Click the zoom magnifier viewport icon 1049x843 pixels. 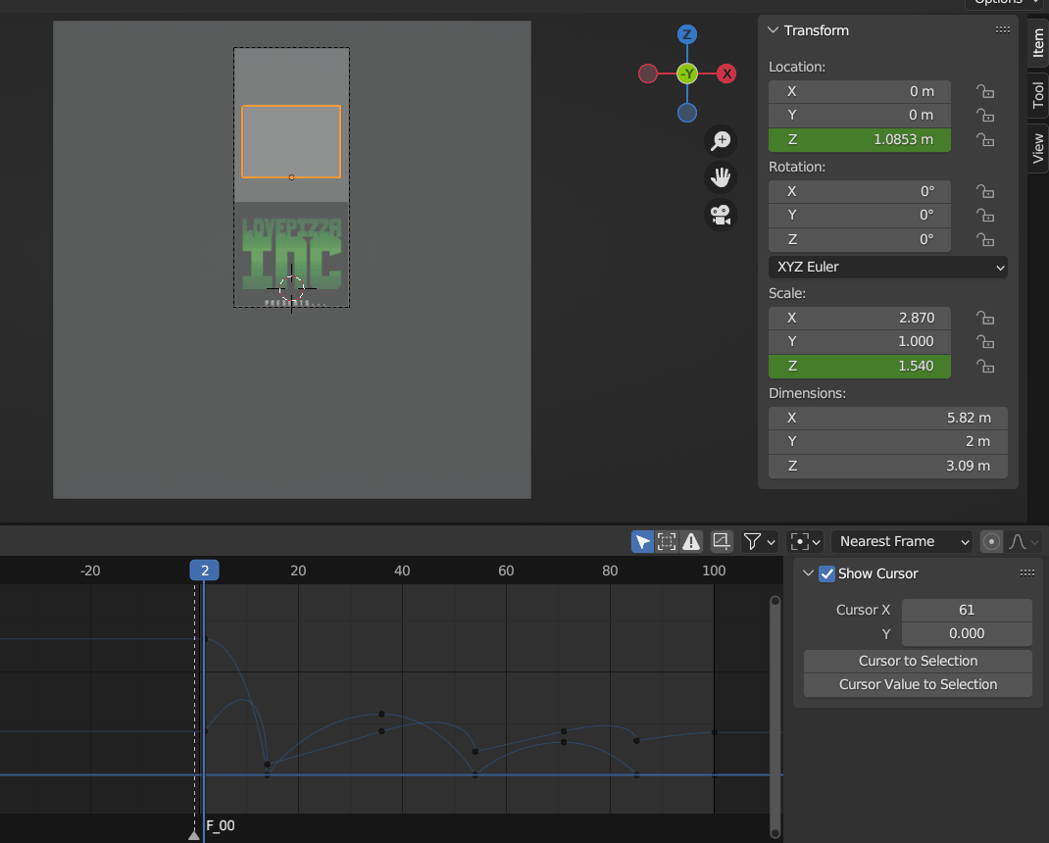tap(722, 140)
